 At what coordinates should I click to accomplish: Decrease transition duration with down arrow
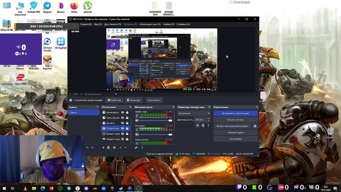tap(208, 121)
